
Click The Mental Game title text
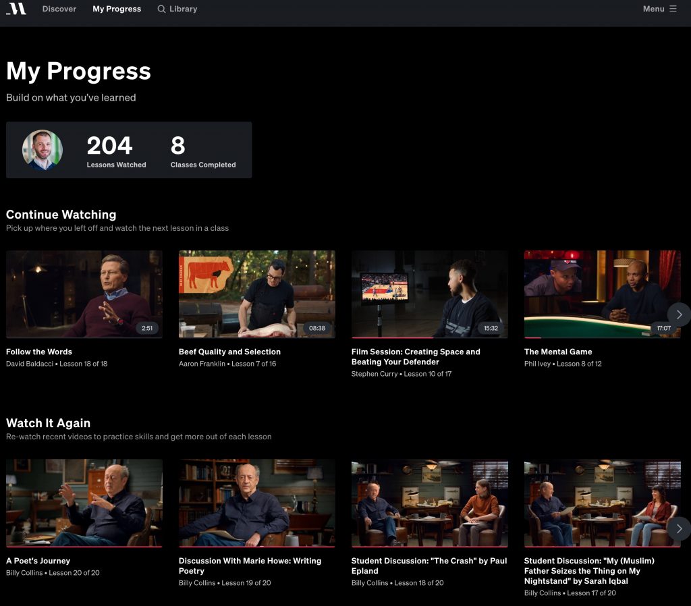click(x=558, y=352)
